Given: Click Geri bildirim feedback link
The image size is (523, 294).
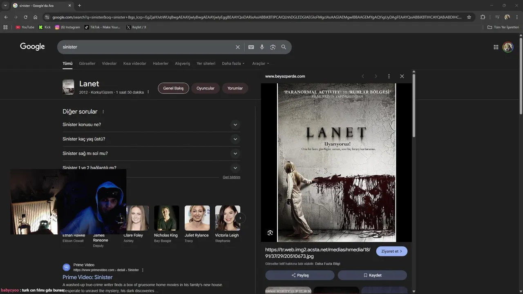Looking at the screenshot, I should [231, 177].
